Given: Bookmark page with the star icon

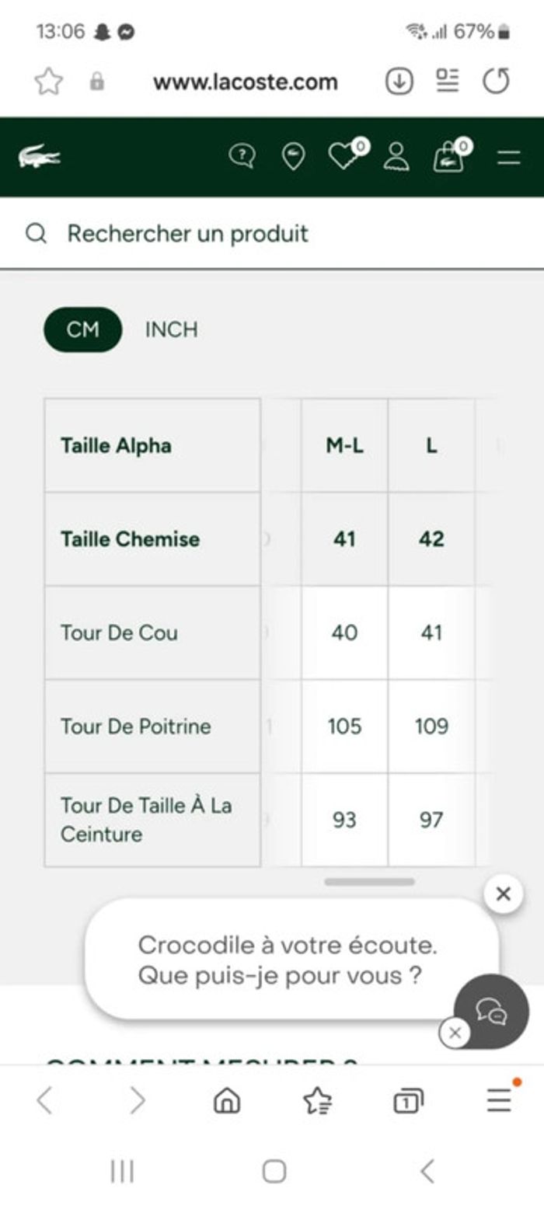Looking at the screenshot, I should [48, 82].
